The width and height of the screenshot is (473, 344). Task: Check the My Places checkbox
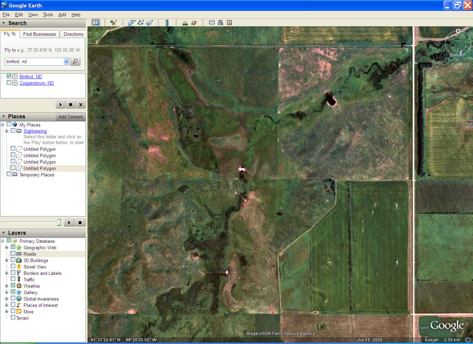9,124
